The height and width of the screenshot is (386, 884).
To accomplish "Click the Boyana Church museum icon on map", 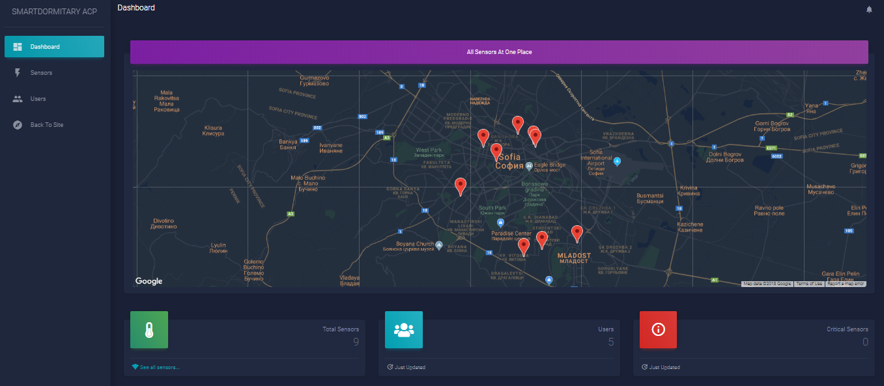I will [439, 245].
